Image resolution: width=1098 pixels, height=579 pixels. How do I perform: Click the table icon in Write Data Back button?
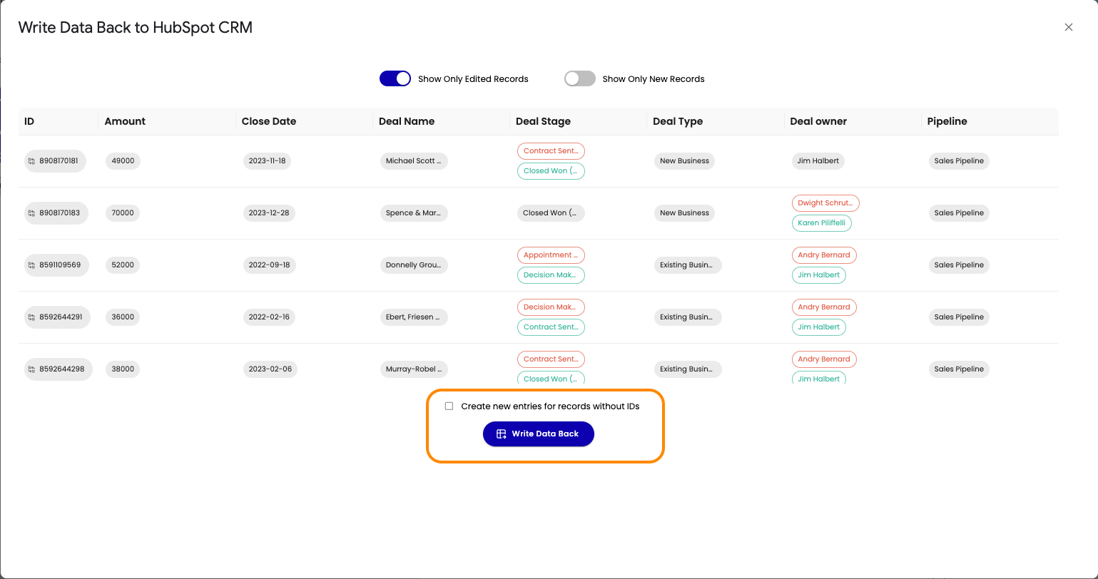click(501, 434)
